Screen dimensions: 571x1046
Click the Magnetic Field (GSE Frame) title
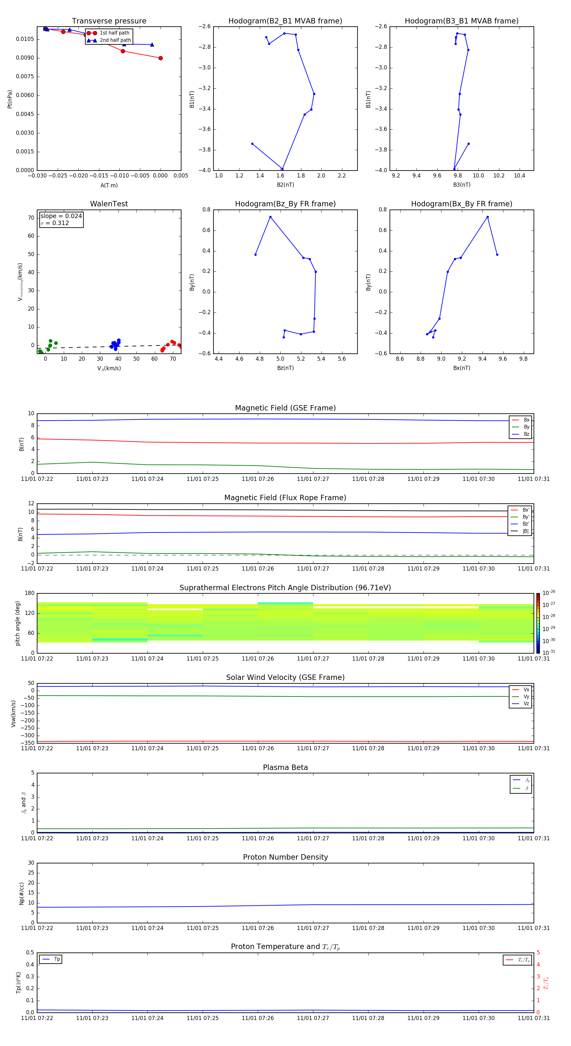(285, 408)
